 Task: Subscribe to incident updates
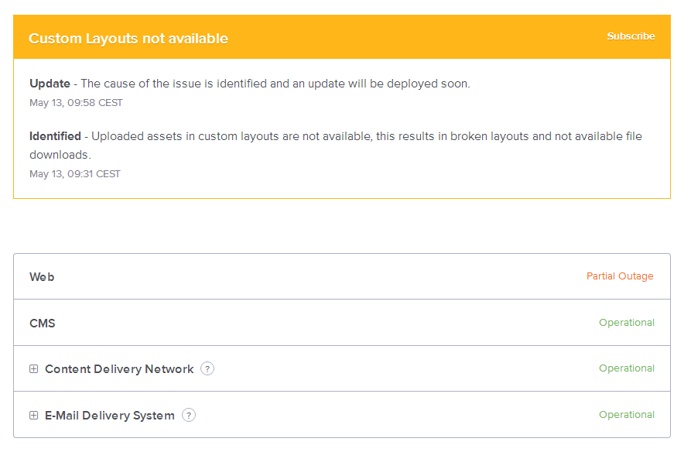631,36
